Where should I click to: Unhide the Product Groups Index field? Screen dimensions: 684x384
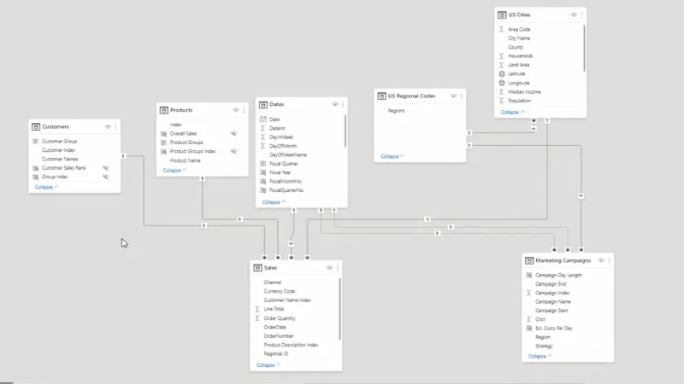(x=233, y=151)
